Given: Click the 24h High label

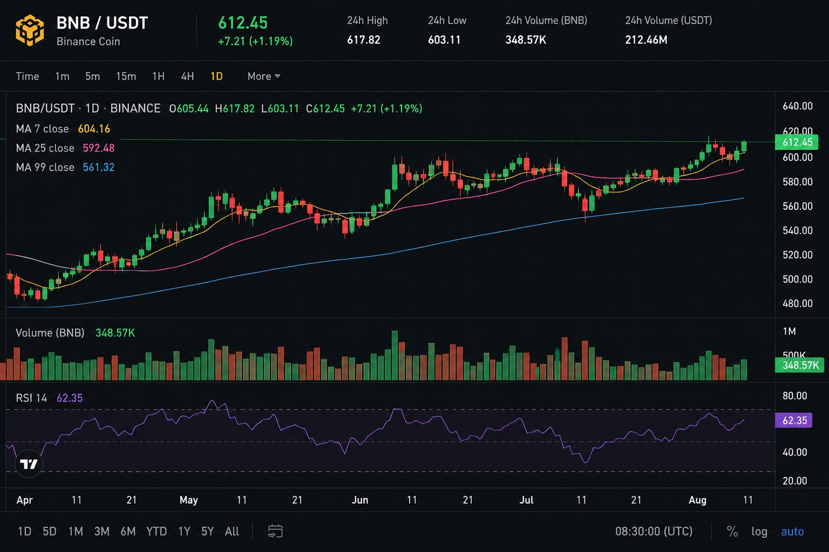Looking at the screenshot, I should (367, 20).
